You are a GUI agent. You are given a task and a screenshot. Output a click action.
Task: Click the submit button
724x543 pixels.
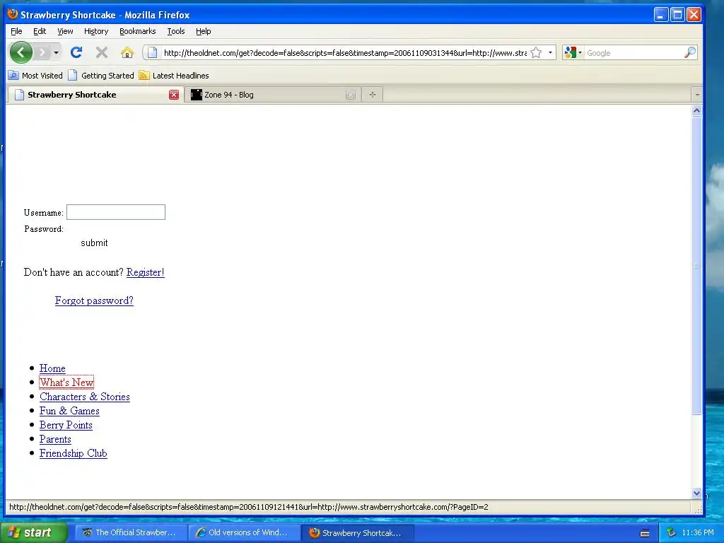[94, 243]
